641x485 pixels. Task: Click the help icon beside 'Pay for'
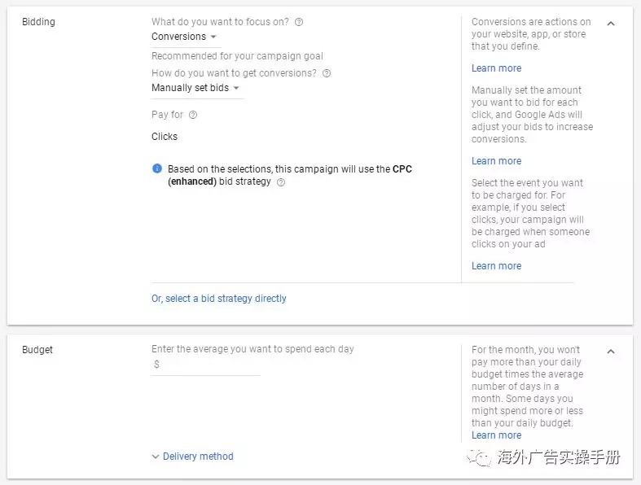pos(193,116)
